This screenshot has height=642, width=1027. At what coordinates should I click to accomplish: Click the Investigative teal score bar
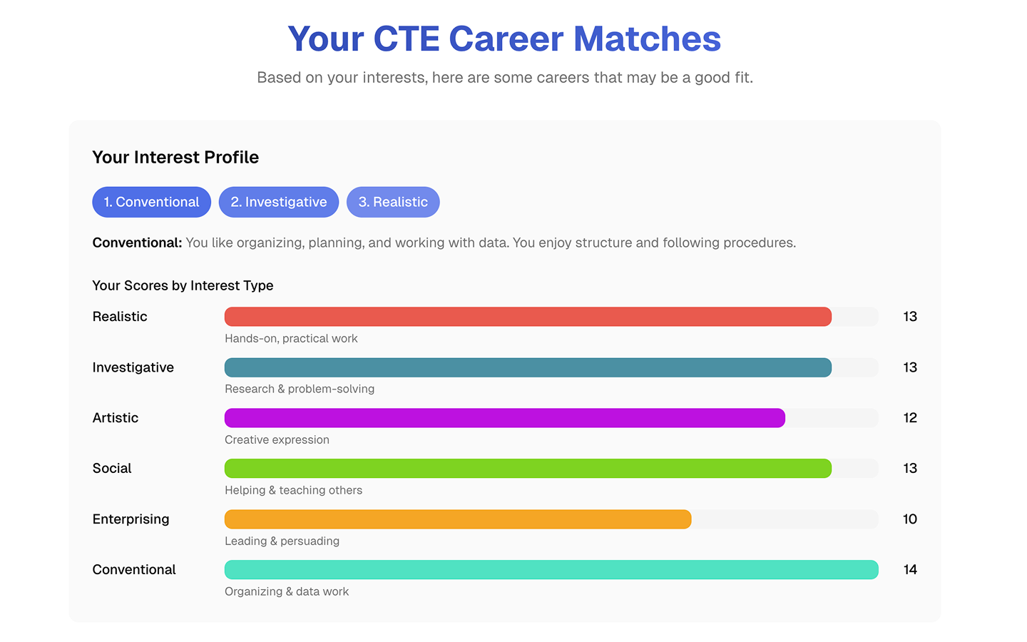click(x=528, y=367)
